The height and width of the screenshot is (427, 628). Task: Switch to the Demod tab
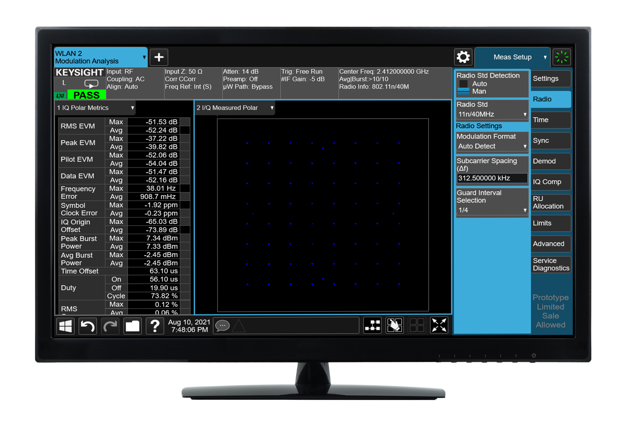click(550, 161)
